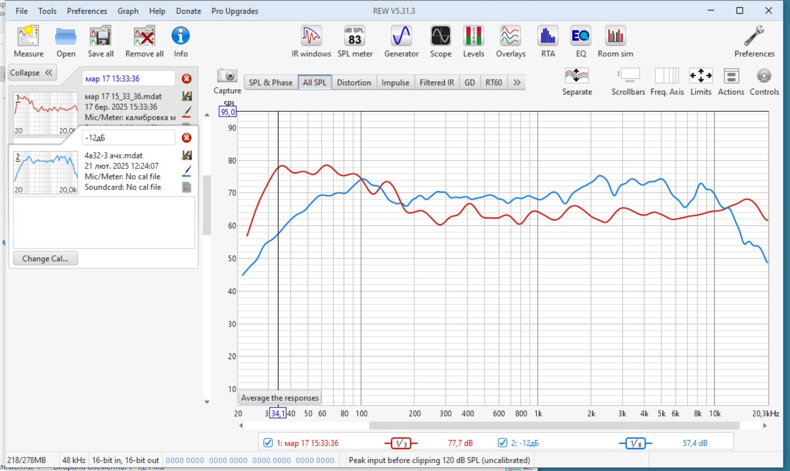Click save icon for мар 17 15_33_36.mdat
The image size is (790, 471).
pyautogui.click(x=187, y=96)
